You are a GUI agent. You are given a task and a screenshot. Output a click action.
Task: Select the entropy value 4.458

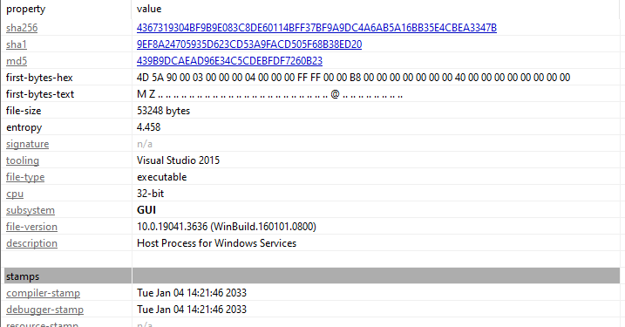(x=149, y=127)
